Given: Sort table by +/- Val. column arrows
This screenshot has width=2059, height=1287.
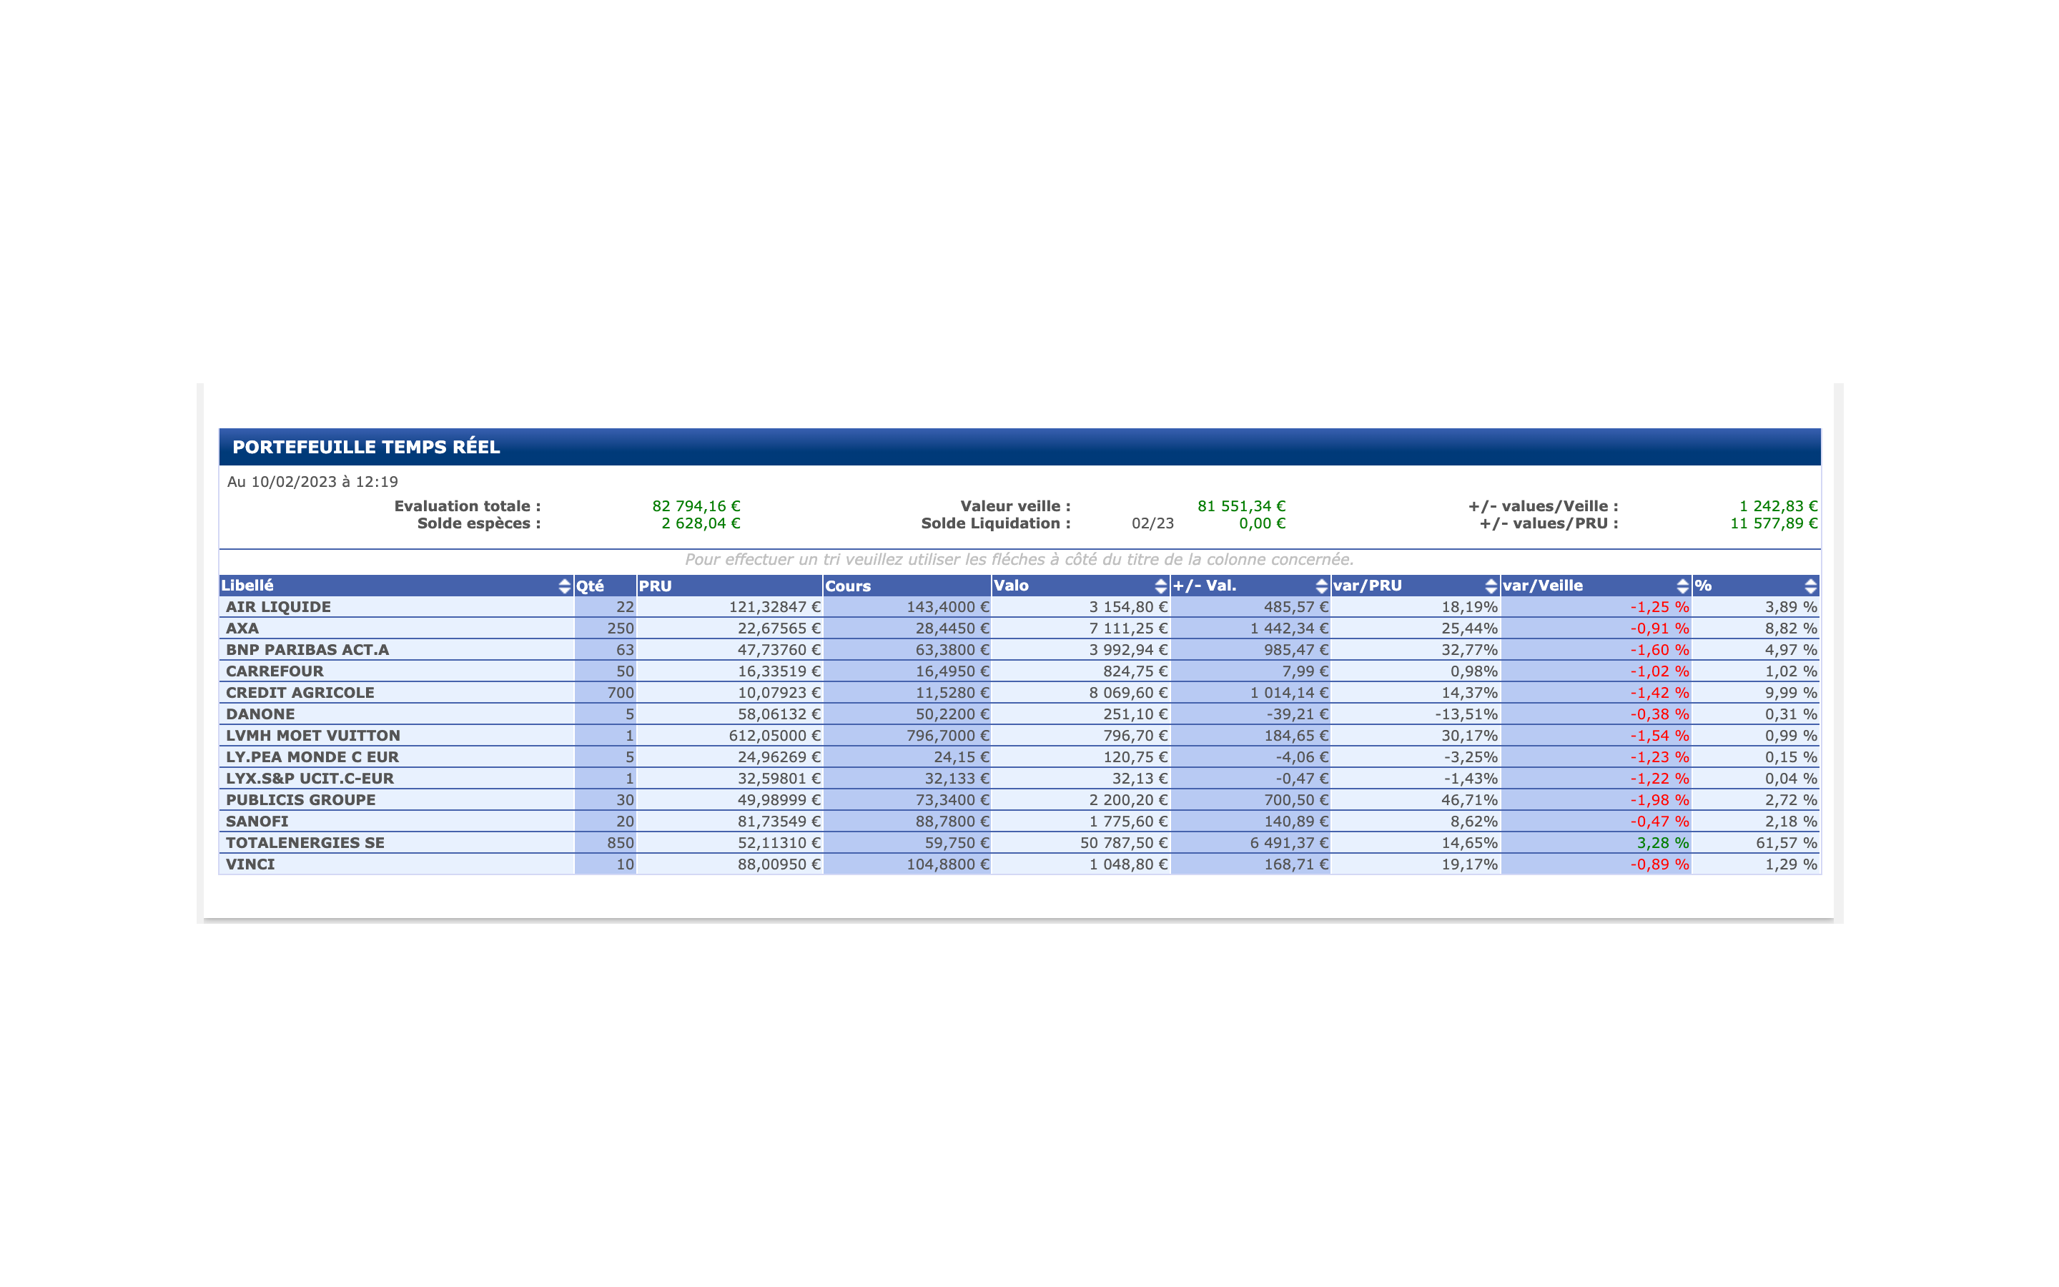Looking at the screenshot, I should [1321, 586].
